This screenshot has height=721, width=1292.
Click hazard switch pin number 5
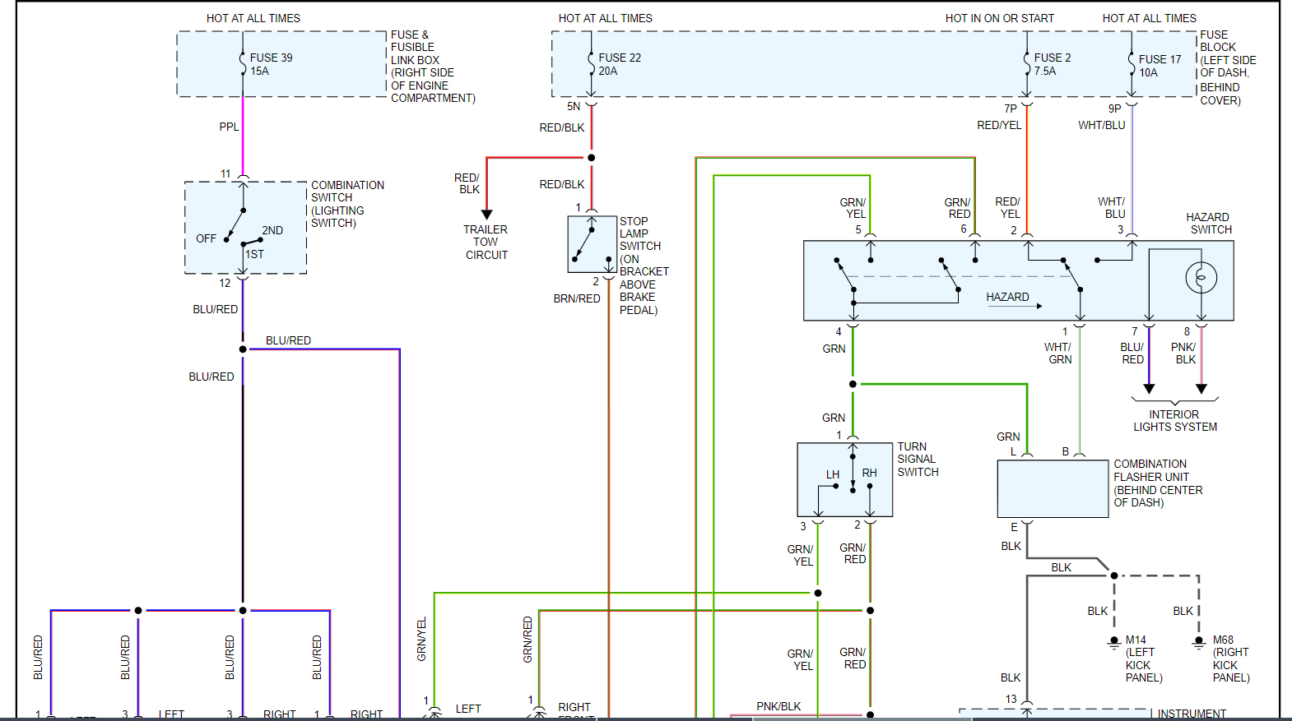pos(858,229)
